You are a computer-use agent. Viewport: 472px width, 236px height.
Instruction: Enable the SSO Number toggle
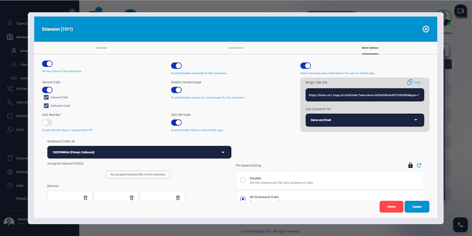pyautogui.click(x=47, y=123)
